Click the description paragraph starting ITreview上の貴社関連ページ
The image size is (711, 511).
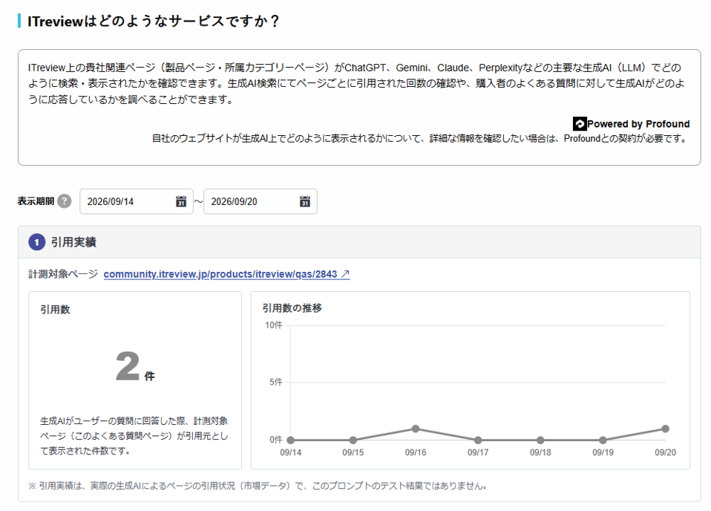[x=356, y=83]
